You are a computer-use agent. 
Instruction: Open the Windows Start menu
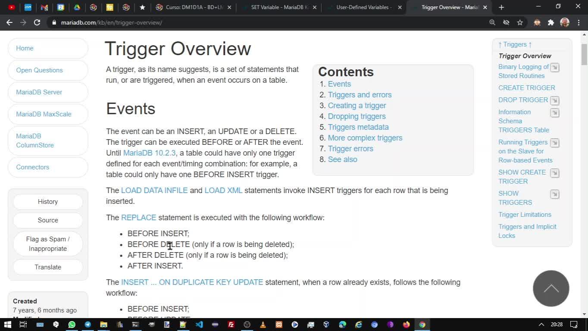click(7, 325)
